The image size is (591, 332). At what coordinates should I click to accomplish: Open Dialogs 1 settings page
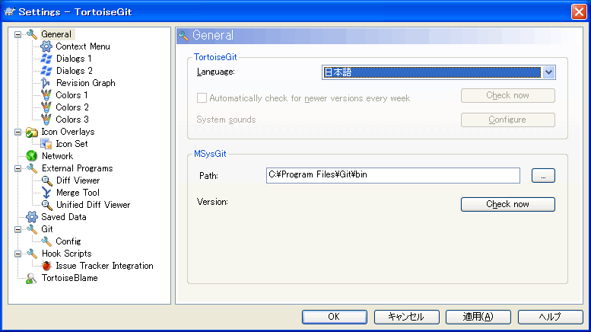pos(74,59)
